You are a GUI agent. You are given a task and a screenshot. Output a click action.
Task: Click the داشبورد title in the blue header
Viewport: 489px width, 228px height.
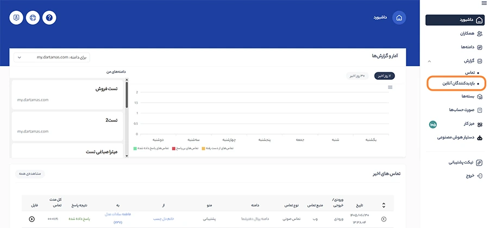click(x=380, y=18)
